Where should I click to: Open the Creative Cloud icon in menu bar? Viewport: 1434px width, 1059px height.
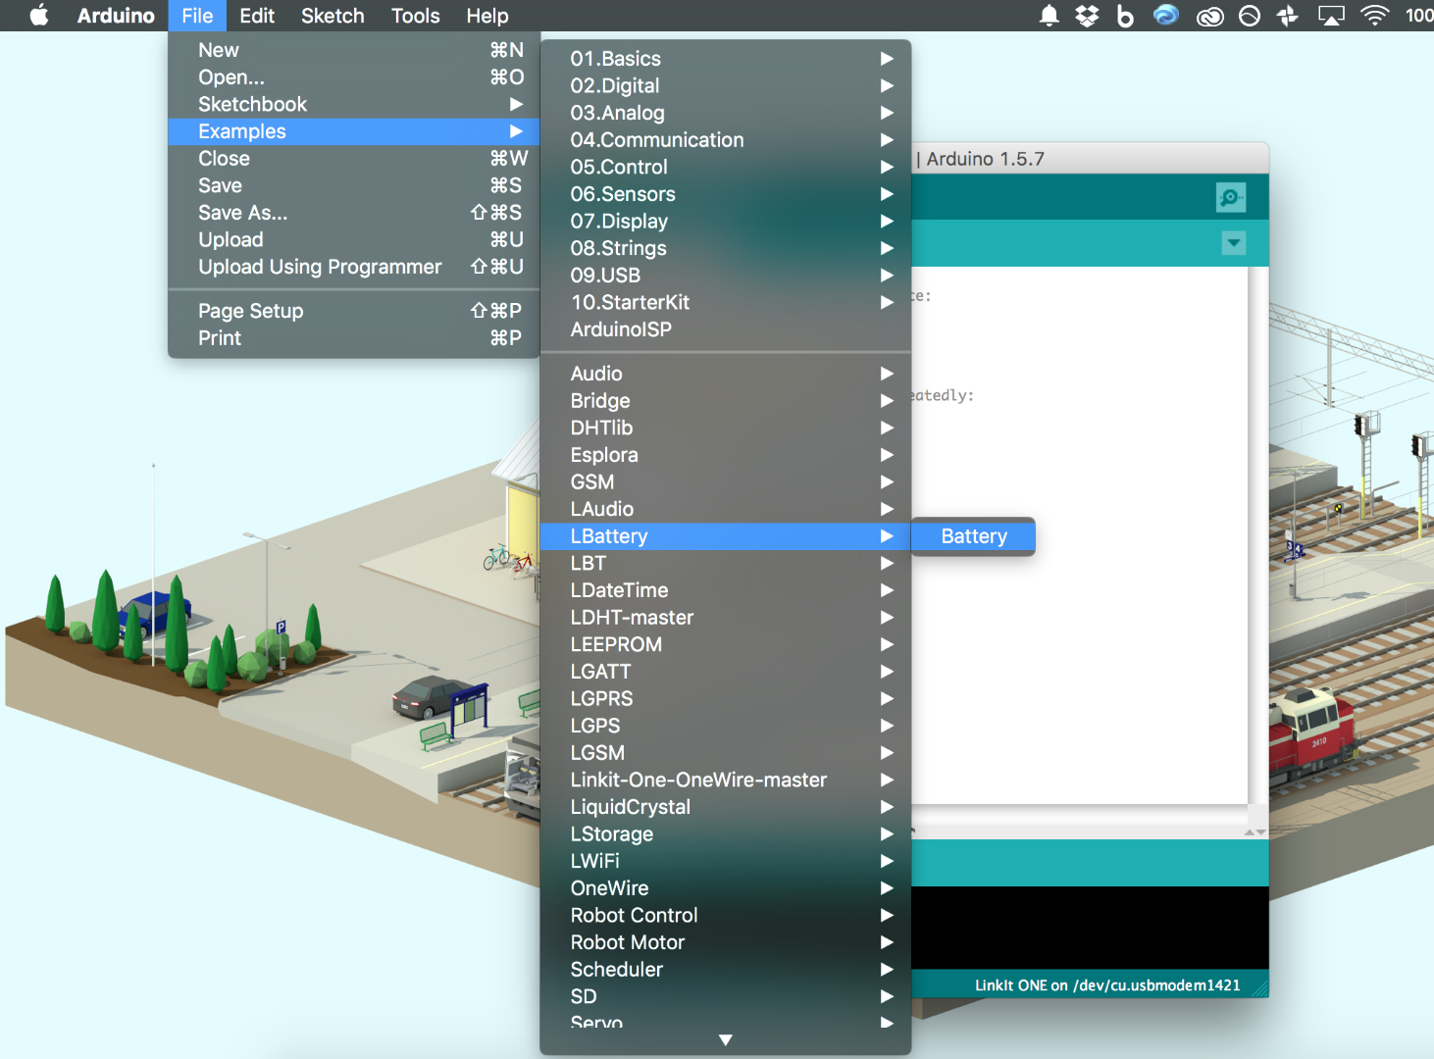pyautogui.click(x=1210, y=16)
